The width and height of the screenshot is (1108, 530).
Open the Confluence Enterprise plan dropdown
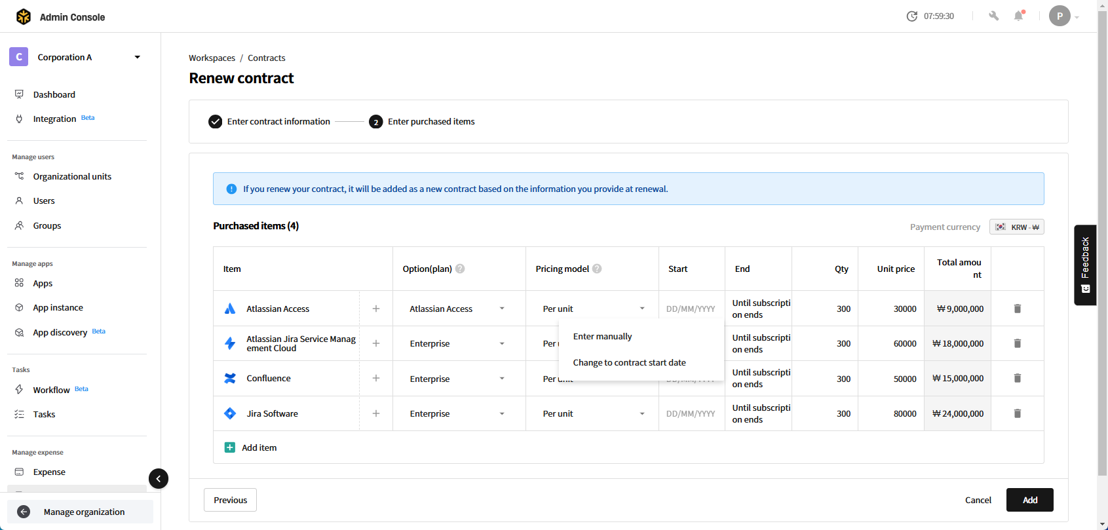pyautogui.click(x=459, y=379)
